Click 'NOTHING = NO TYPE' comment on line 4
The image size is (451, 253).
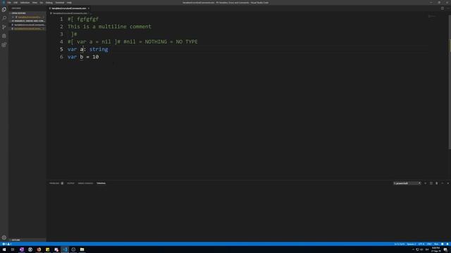pyautogui.click(x=171, y=42)
